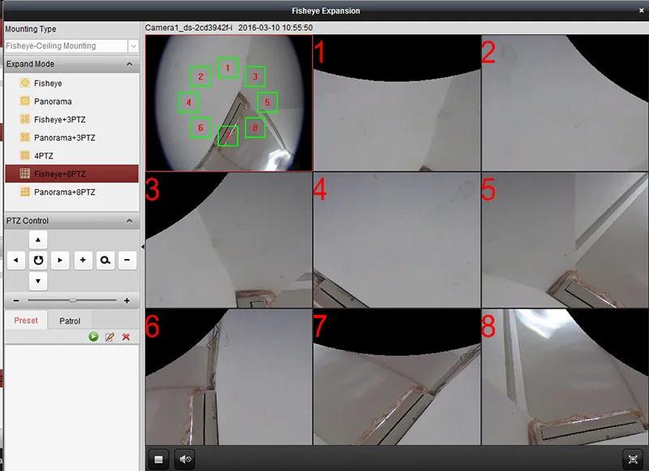Select PTZ region box 5 in fisheye view

tap(268, 102)
